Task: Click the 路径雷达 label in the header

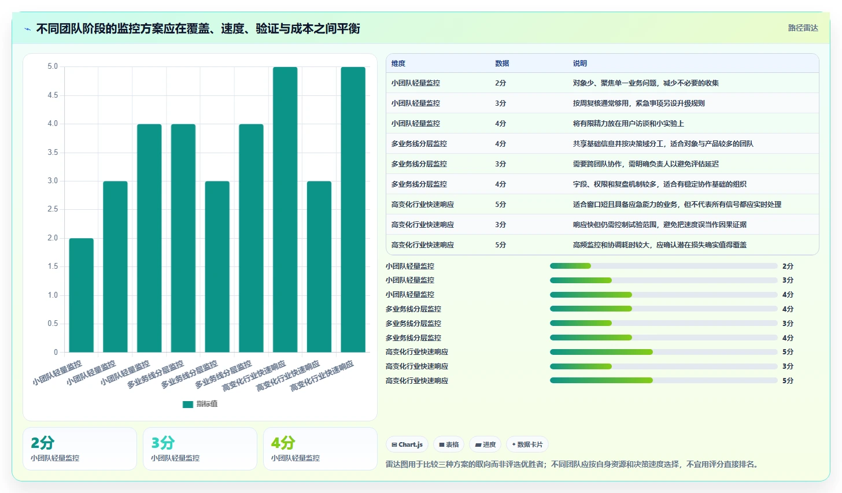Action: [x=803, y=28]
